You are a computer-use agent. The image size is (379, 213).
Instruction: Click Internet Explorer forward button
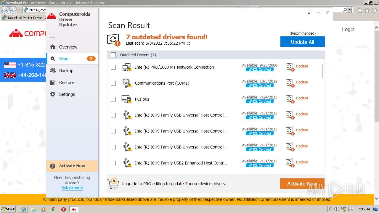click(13, 10)
